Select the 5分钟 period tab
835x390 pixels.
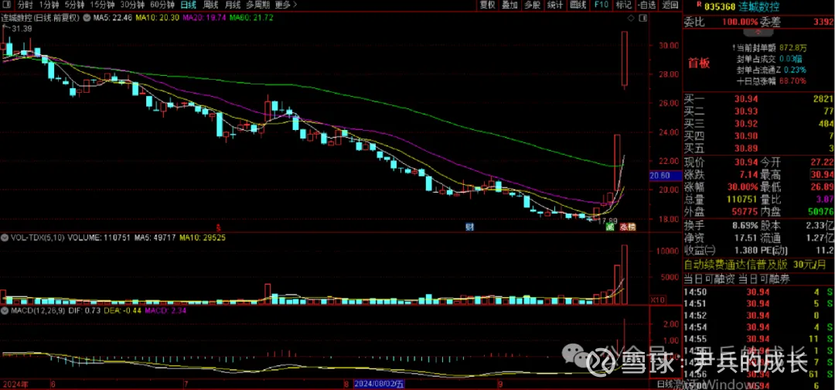coord(74,5)
